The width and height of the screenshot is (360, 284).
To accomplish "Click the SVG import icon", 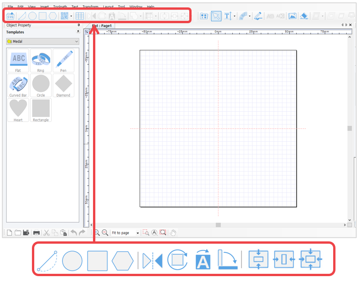I will pos(10,16).
